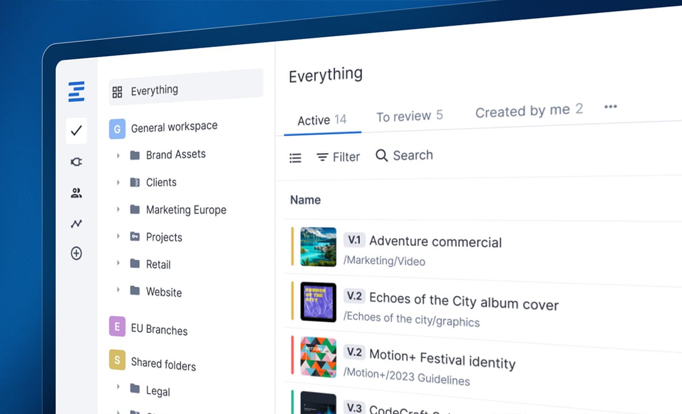
Task: Expand the Marketing Europe folder arrow
Action: pyautogui.click(x=118, y=209)
